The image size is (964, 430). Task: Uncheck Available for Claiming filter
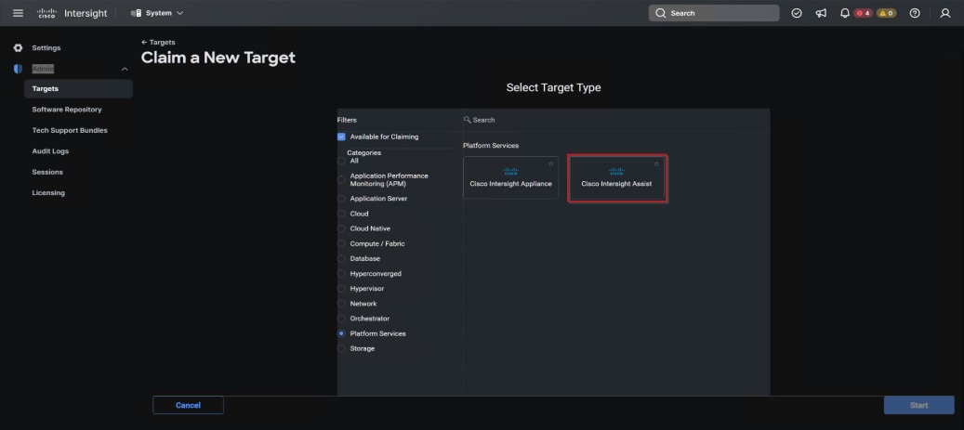point(341,137)
